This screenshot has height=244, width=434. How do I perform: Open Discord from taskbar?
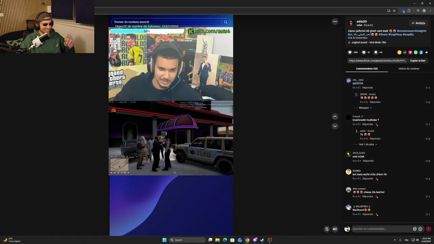[255, 240]
